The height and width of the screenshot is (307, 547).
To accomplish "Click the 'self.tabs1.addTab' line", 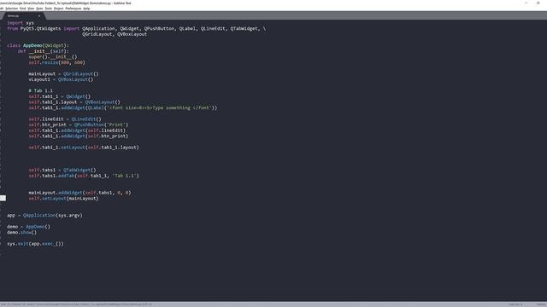I will [x=84, y=176].
